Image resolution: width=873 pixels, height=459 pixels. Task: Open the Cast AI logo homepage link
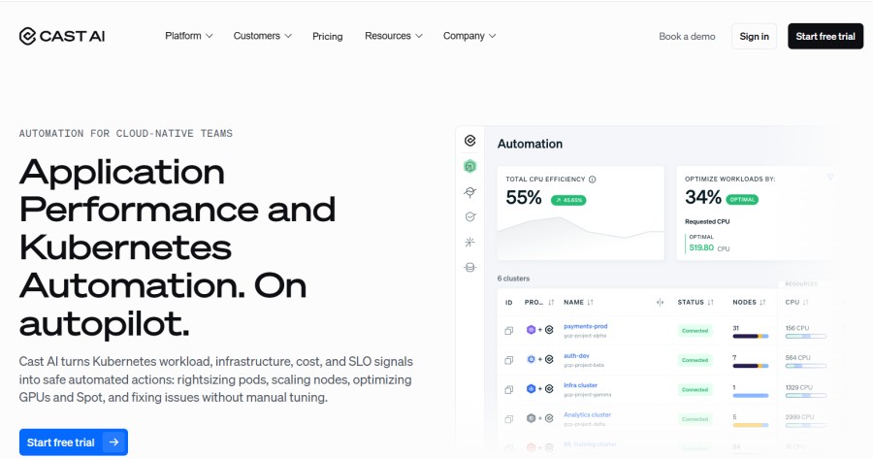[62, 36]
